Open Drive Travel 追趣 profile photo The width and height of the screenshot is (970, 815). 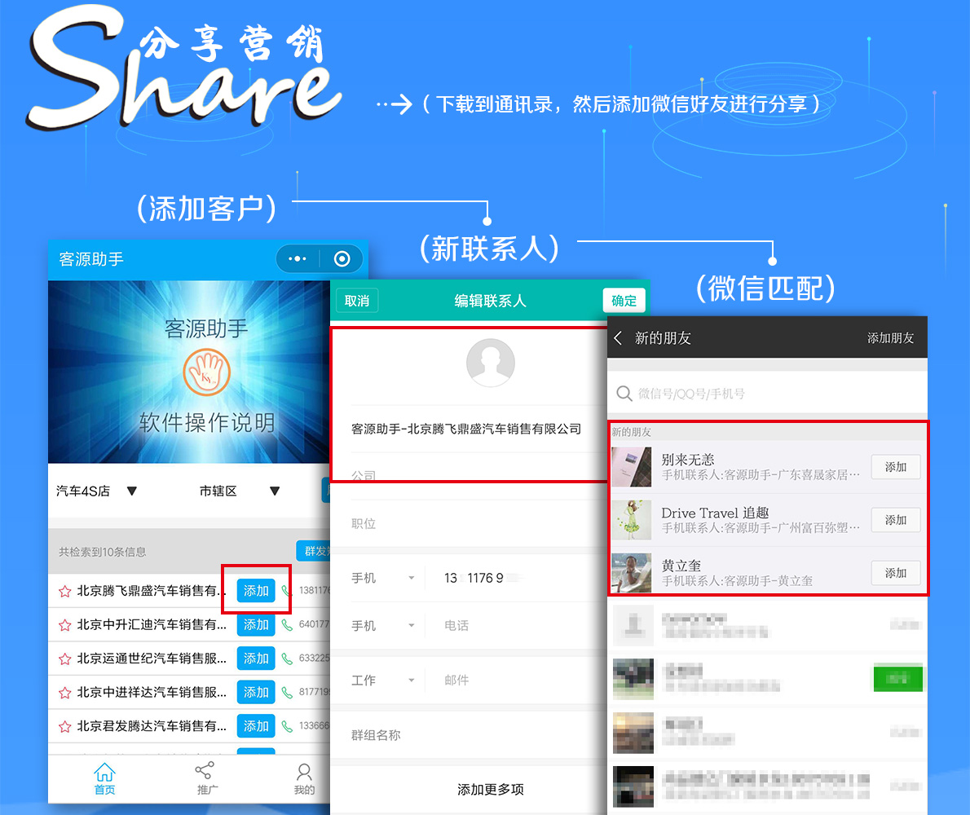[x=632, y=520]
